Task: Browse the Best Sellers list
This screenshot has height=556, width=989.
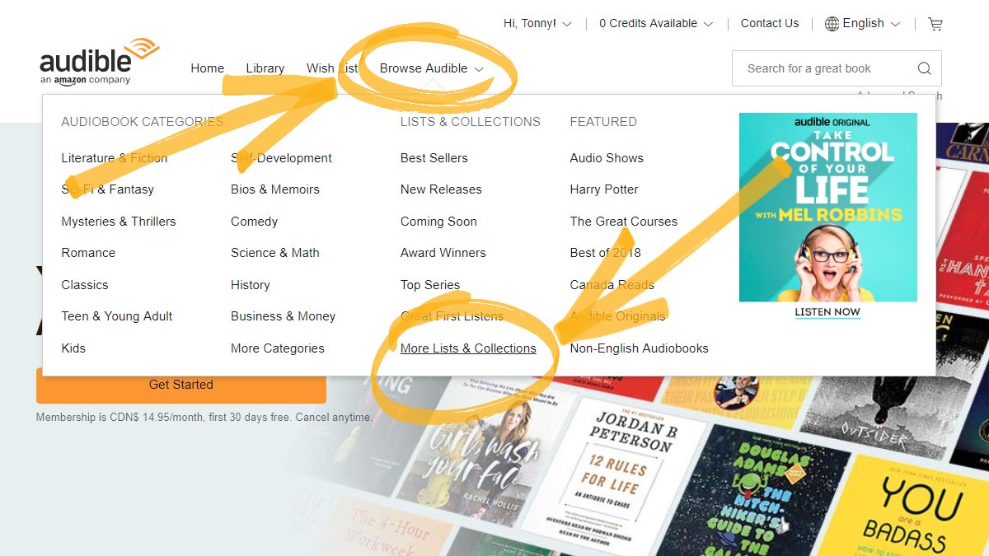Action: coord(434,158)
